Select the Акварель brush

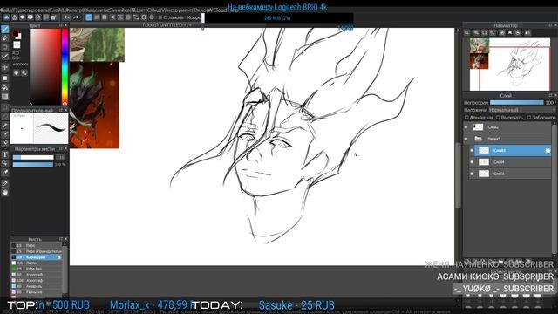click(37, 286)
